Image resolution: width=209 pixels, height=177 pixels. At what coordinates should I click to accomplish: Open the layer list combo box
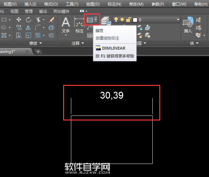point(146,20)
